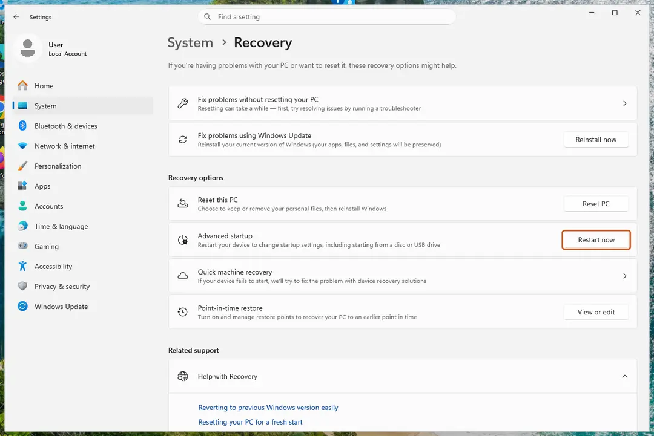The width and height of the screenshot is (654, 436).
Task: Select System in the sidebar
Action: coord(83,106)
